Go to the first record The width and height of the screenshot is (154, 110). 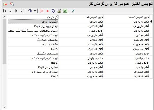(5, 11)
